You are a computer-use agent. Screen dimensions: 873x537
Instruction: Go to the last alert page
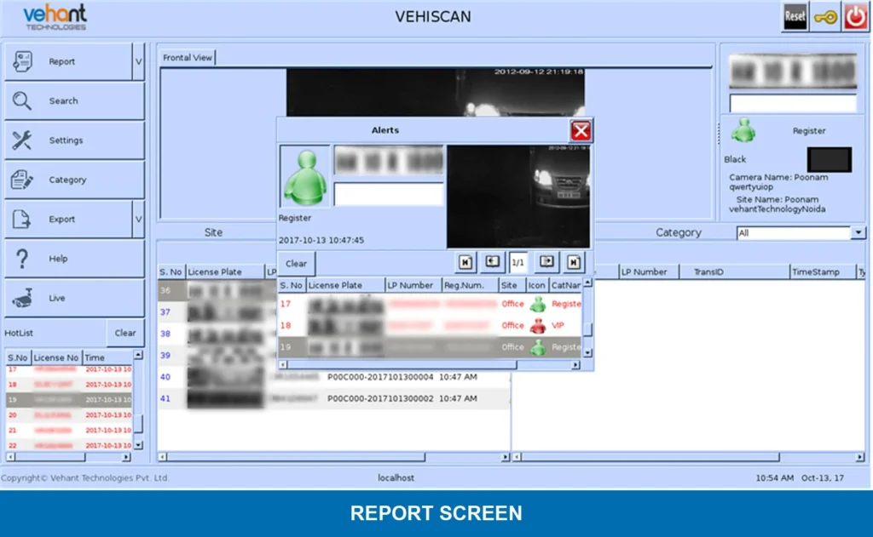click(575, 262)
